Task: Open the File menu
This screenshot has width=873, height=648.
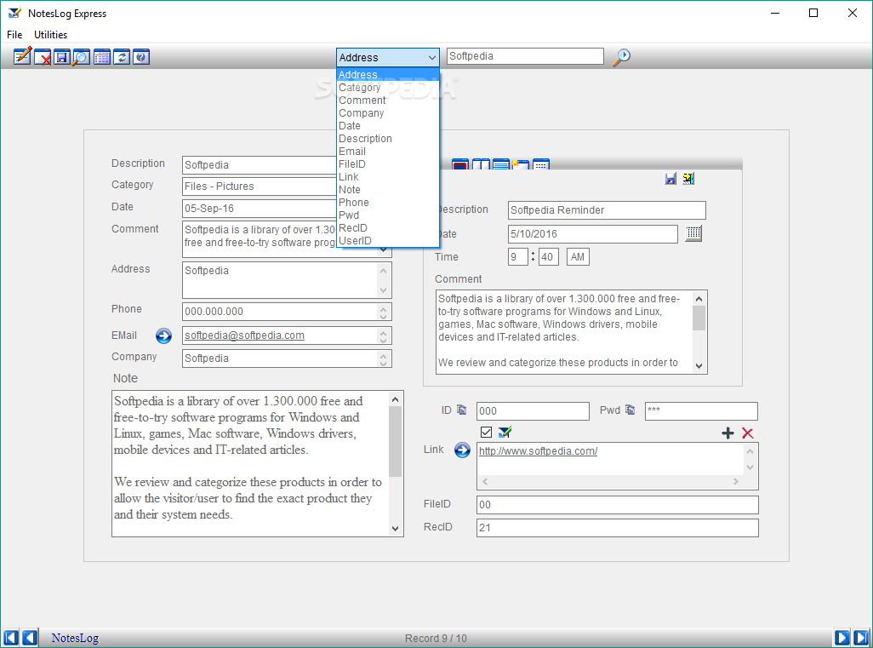Action: 14,35
